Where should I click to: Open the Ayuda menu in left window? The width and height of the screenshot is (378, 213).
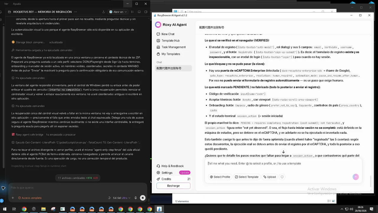[17, 4]
